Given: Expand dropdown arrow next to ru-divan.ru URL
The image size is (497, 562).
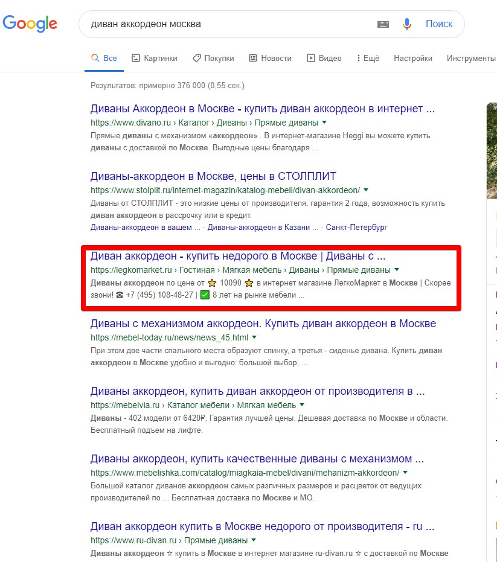Looking at the screenshot, I should tap(254, 540).
